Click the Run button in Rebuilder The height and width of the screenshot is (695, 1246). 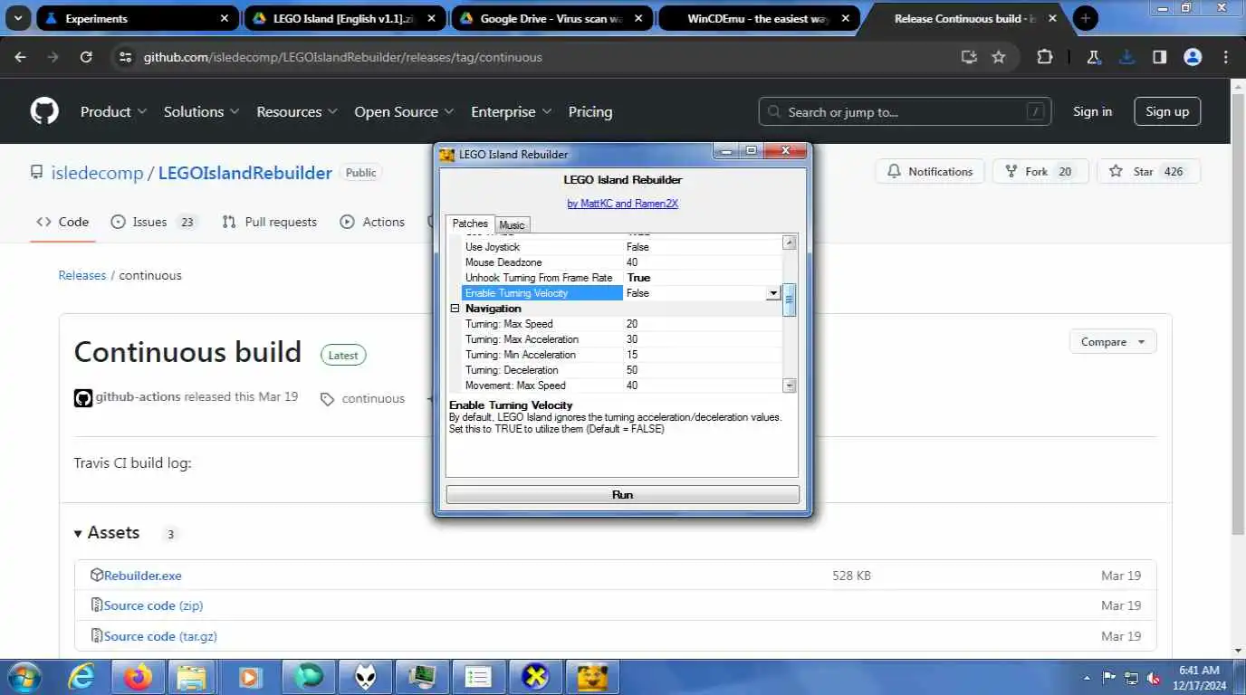[623, 494]
